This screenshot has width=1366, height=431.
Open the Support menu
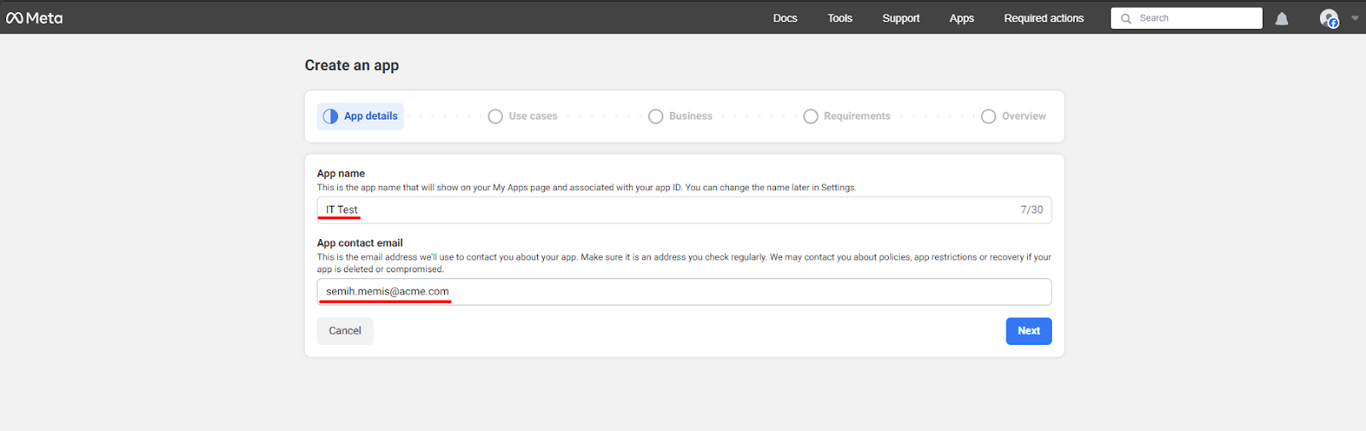coord(901,18)
